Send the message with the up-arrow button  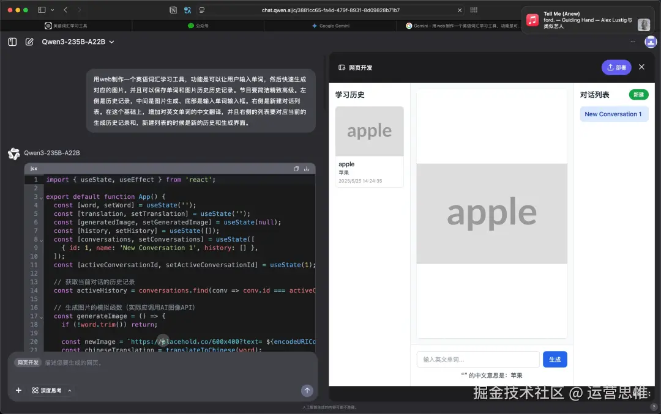[307, 390]
